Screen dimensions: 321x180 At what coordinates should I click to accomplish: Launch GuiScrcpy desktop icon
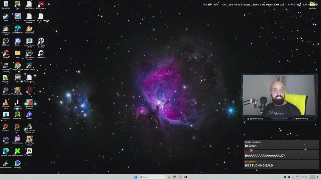pos(18,164)
